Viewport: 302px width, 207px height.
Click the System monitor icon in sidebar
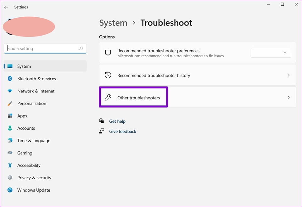click(x=10, y=66)
